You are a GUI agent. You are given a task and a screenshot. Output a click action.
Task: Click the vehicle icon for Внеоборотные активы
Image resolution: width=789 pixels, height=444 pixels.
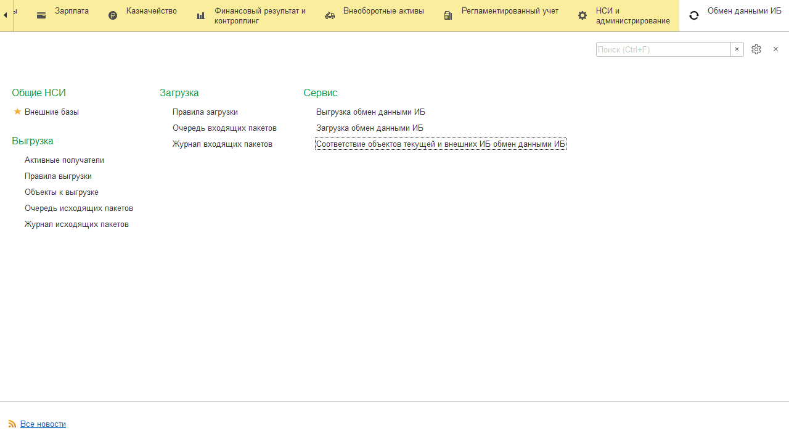(330, 15)
